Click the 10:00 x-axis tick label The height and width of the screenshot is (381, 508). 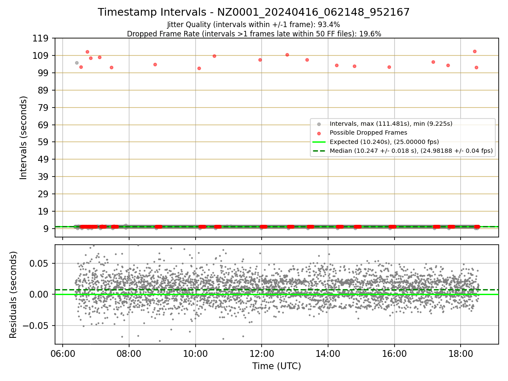tap(195, 353)
